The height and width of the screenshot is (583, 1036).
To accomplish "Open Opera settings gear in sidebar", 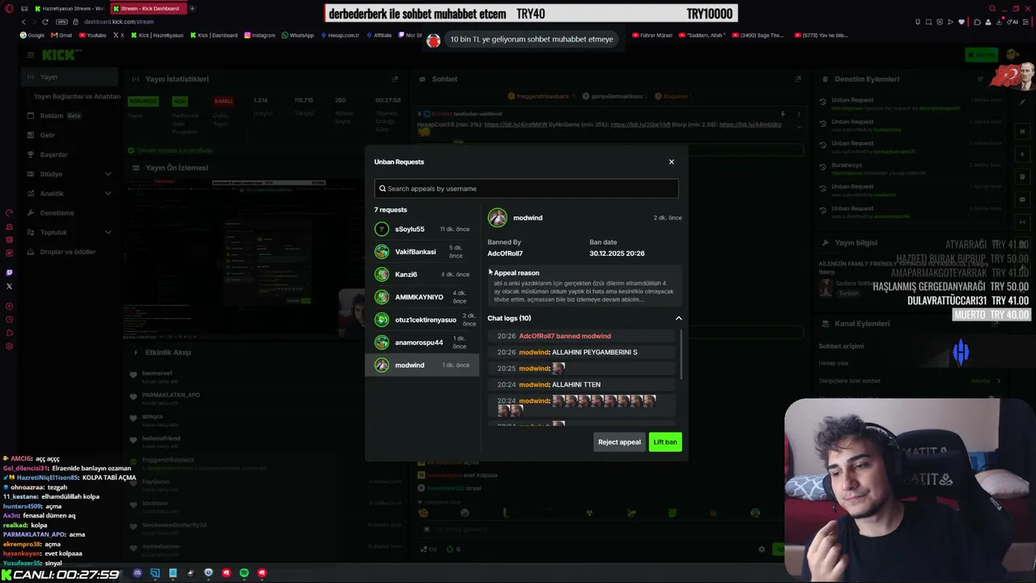I will 9,347.
